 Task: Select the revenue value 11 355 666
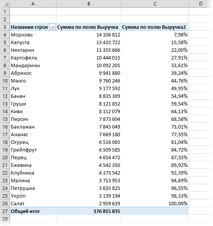(89, 50)
